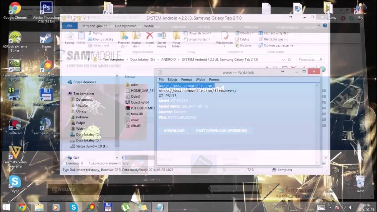
Task: Select Grupa domowa in navigation pane
Action: [x=82, y=82]
